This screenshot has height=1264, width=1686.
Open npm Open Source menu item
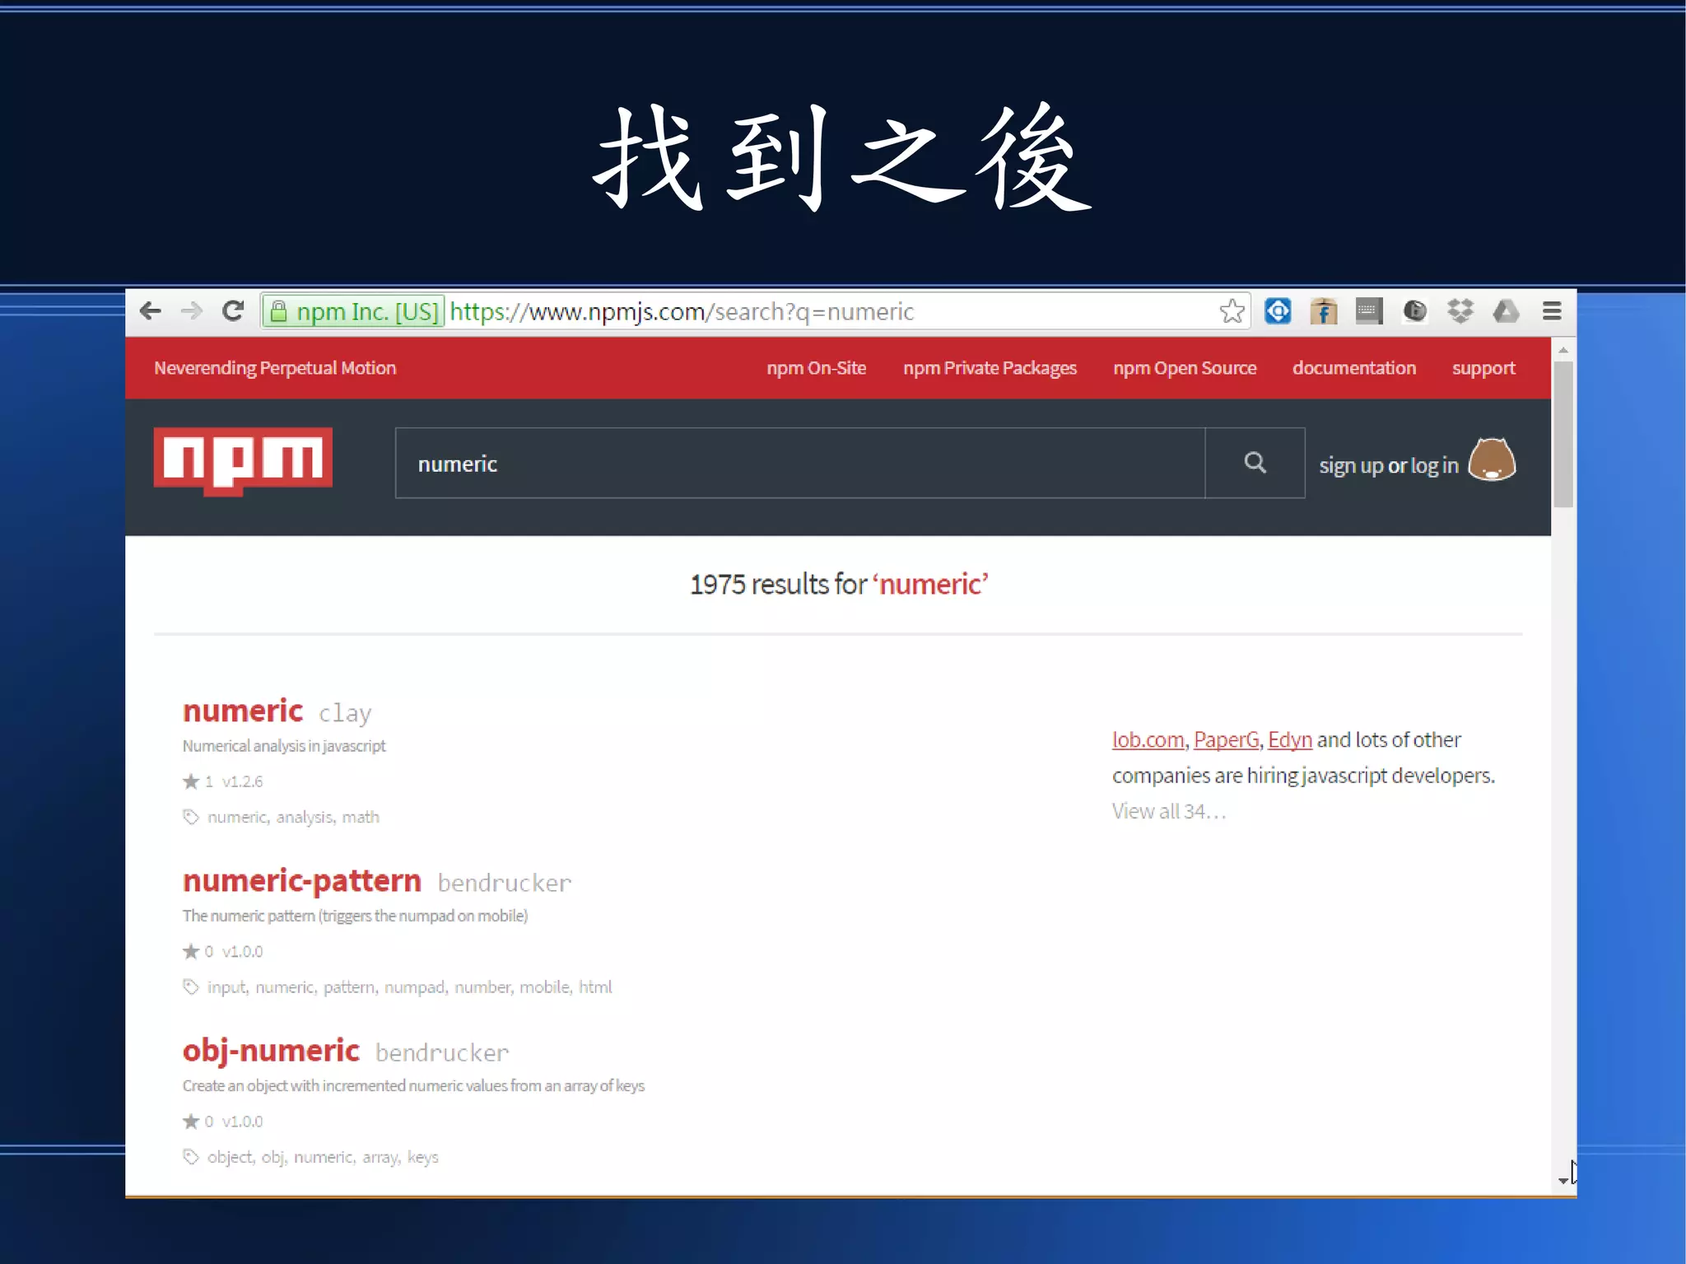coord(1185,368)
